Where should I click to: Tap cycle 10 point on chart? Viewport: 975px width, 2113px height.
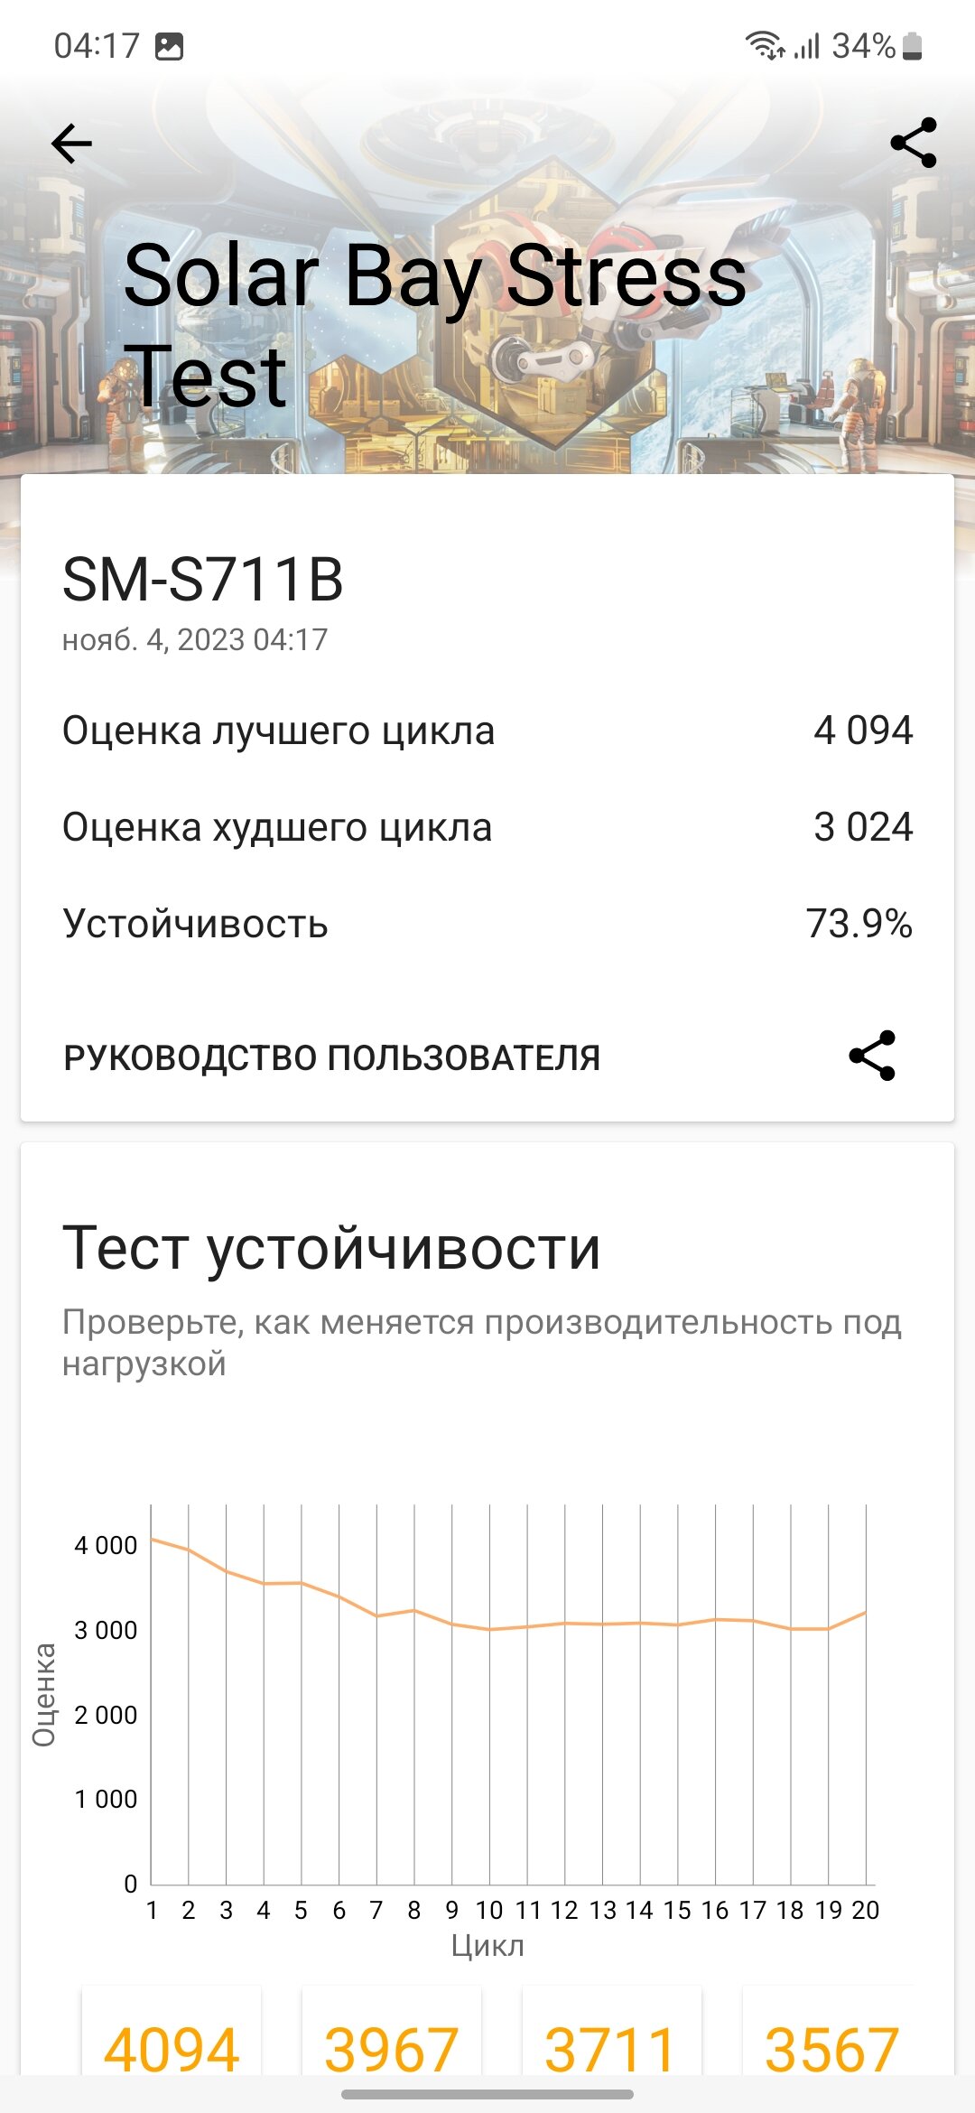click(x=489, y=1629)
